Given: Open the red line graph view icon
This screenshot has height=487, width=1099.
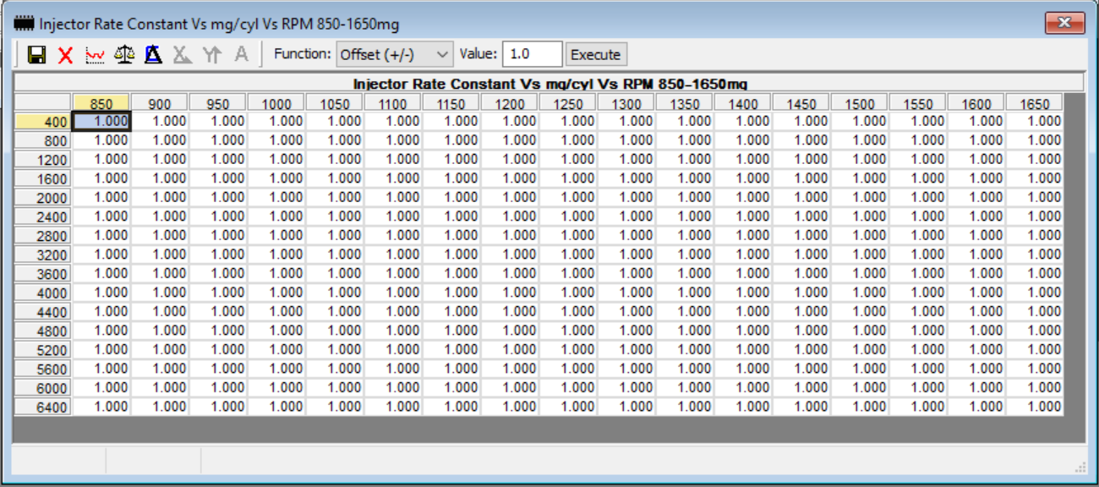Looking at the screenshot, I should [95, 55].
